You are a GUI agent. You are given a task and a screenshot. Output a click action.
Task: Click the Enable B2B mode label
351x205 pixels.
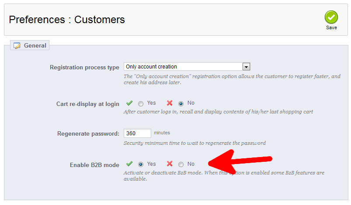(x=94, y=165)
